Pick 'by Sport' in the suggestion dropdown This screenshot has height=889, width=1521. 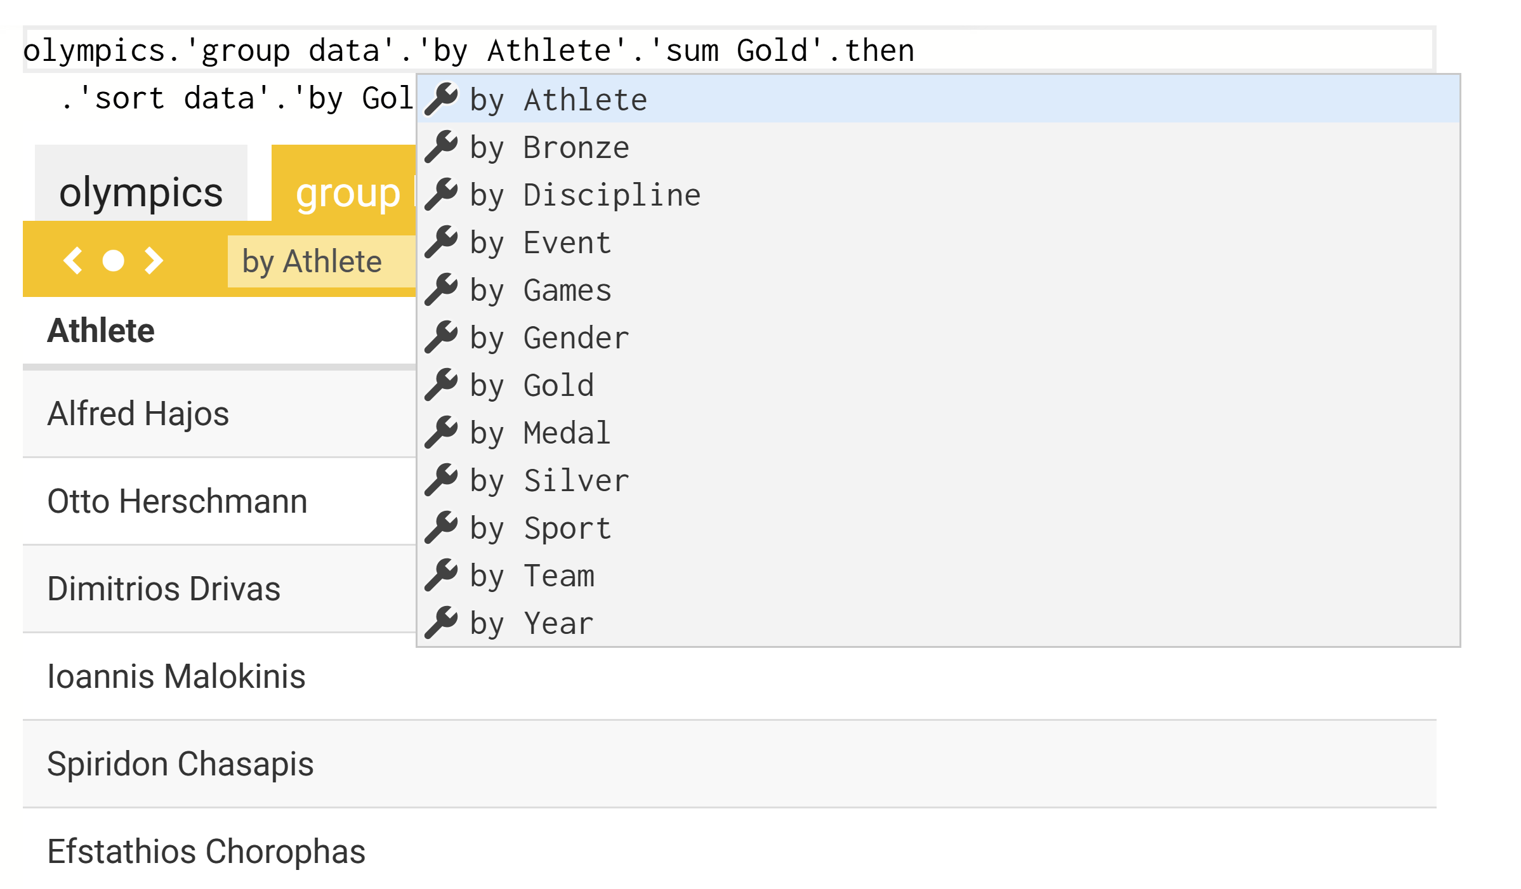coord(541,528)
